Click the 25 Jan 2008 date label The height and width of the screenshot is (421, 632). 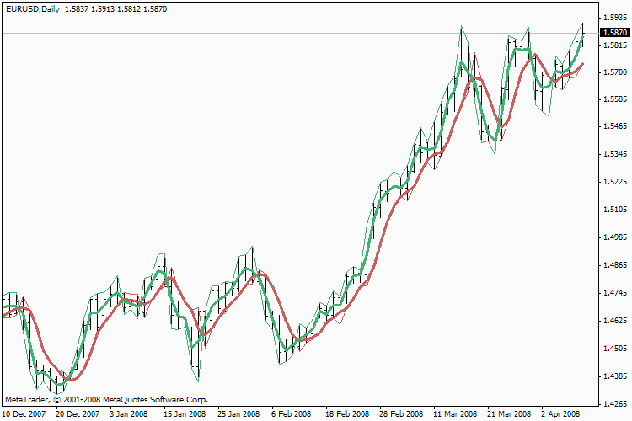[239, 414]
